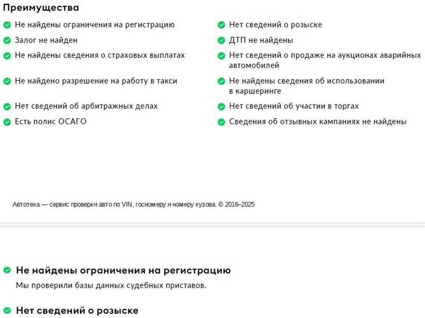The width and height of the screenshot is (425, 318).
Task: Open 'Нет сведений о продаже на аукционах аварийных автомобилей'
Action: click(325, 61)
